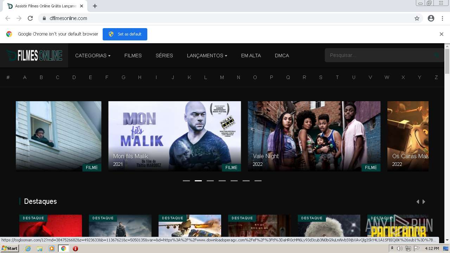Viewport: 450px width, 253px height.
Task: Open the red Opera taskbar icon
Action: pyautogui.click(x=75, y=248)
